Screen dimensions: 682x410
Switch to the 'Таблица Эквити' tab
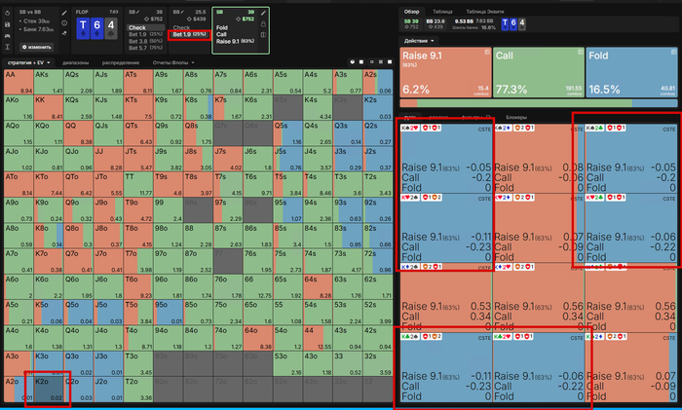click(484, 12)
